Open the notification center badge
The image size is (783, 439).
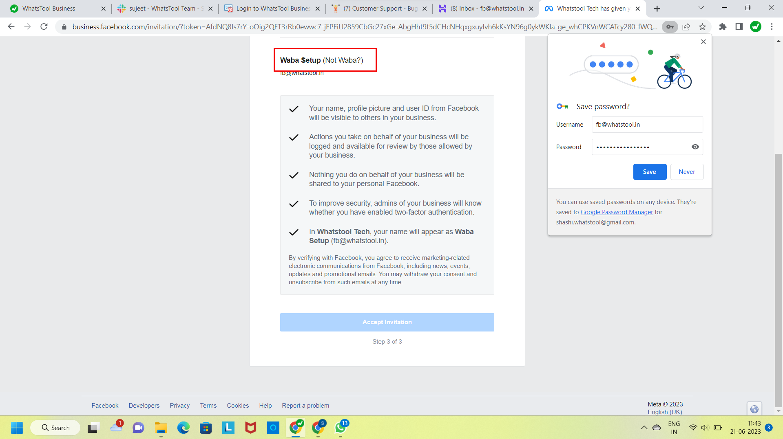pyautogui.click(x=769, y=428)
